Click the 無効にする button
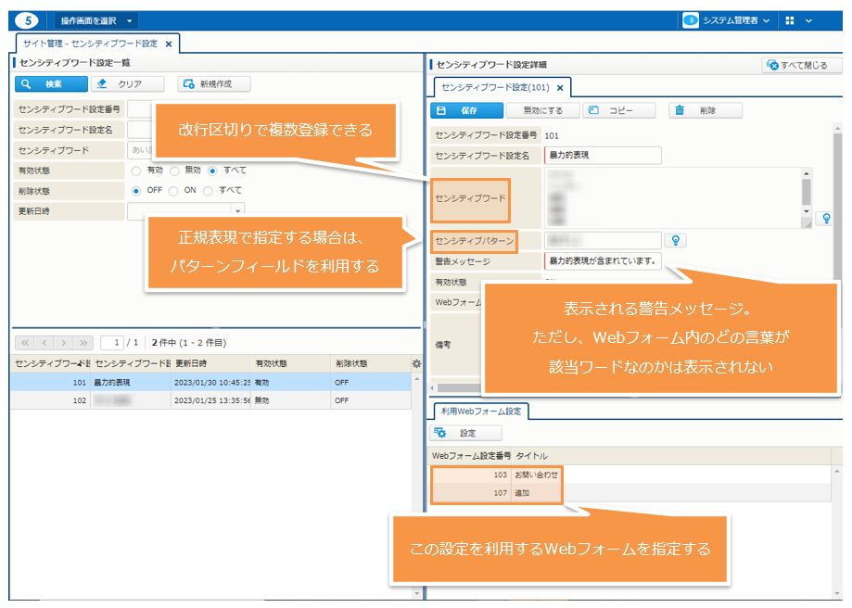 click(x=542, y=110)
